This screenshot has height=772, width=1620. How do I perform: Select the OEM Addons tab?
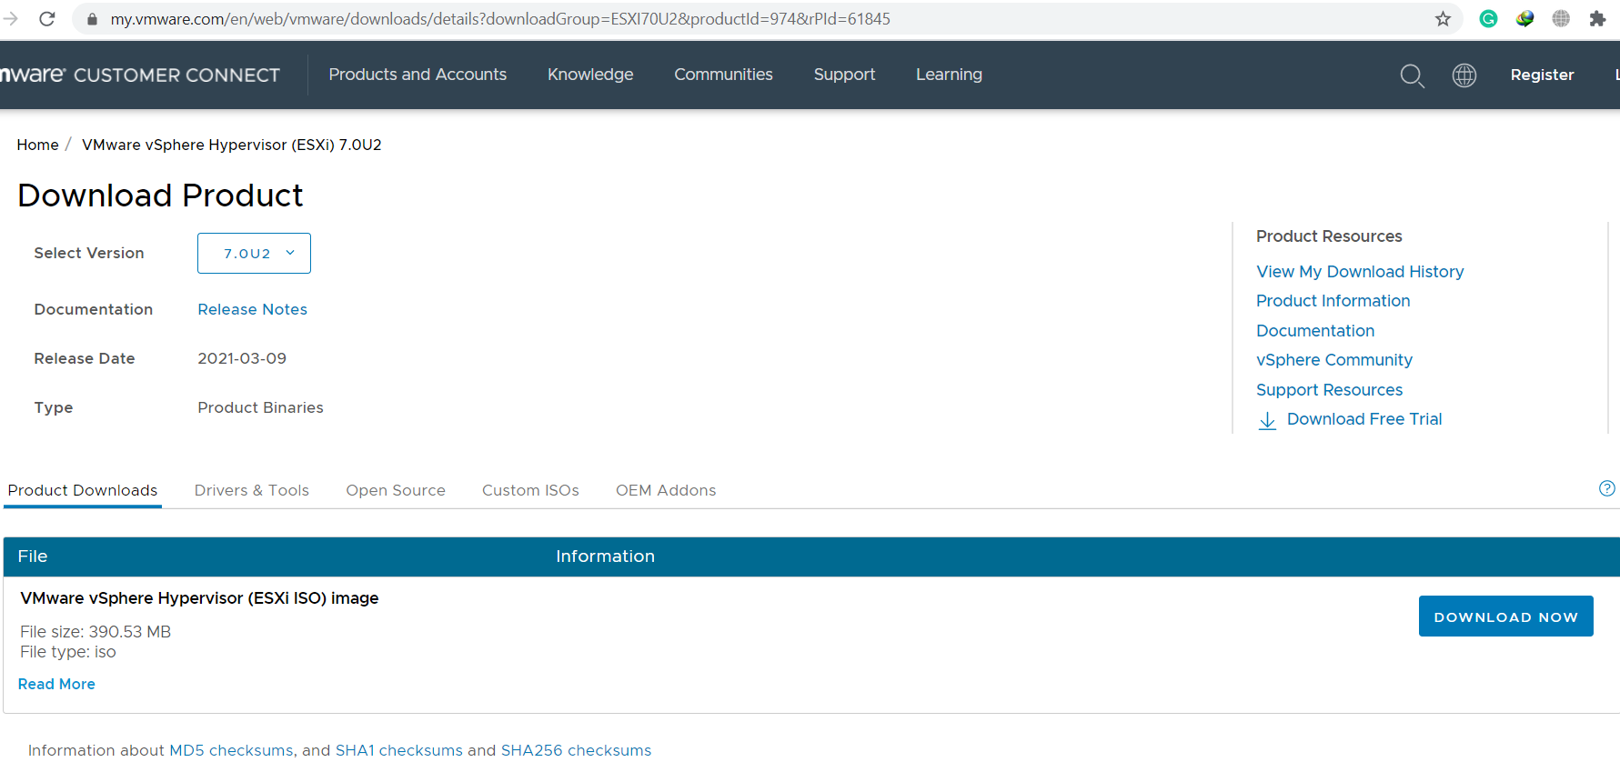665,490
